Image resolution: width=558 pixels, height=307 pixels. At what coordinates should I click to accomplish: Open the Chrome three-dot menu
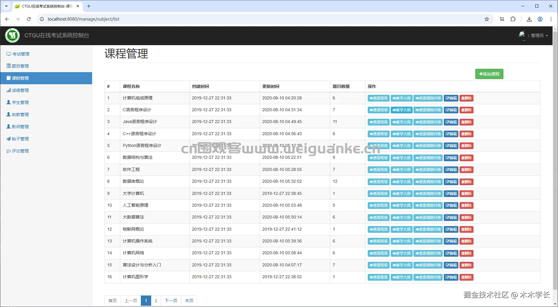(551, 19)
